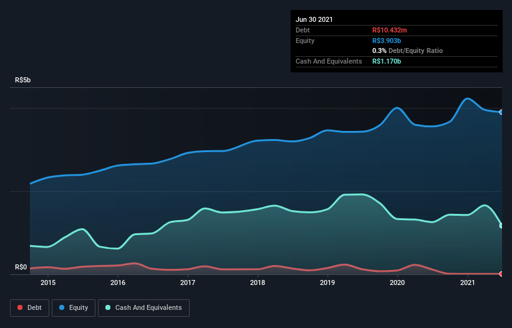Select the 2016 x-axis label
Screen dimensions: 512x328
pyautogui.click(x=118, y=283)
